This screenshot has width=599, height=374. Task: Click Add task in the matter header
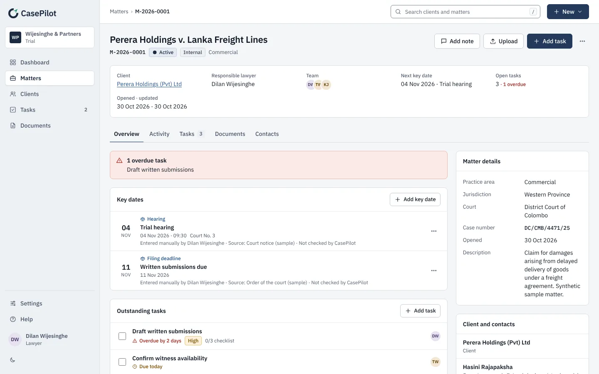tap(549, 41)
